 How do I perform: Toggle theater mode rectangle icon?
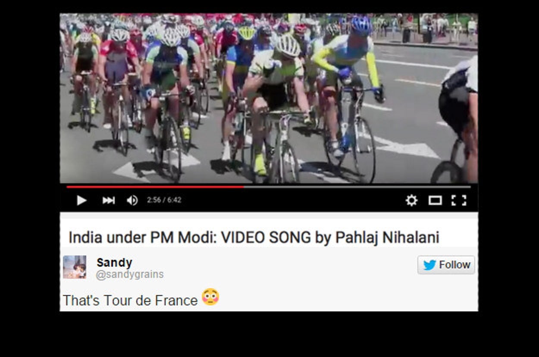(435, 200)
